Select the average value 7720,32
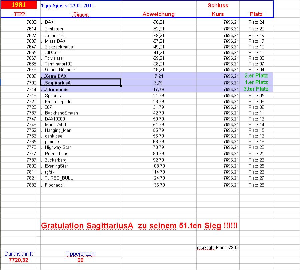 pos(19,260)
